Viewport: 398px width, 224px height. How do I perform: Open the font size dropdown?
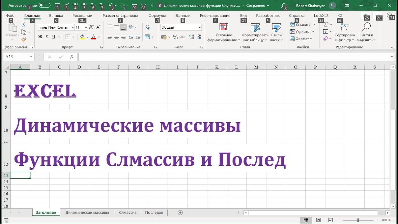click(86, 27)
